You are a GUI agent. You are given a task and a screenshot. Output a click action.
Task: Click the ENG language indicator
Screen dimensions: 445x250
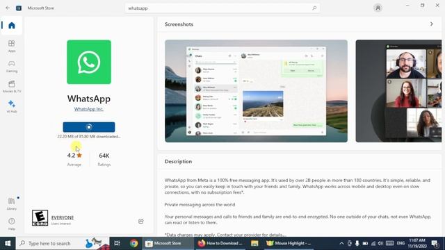pyautogui.click(x=400, y=243)
